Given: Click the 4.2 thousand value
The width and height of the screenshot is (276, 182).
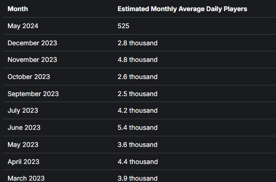Looking at the screenshot, I should (x=137, y=110).
